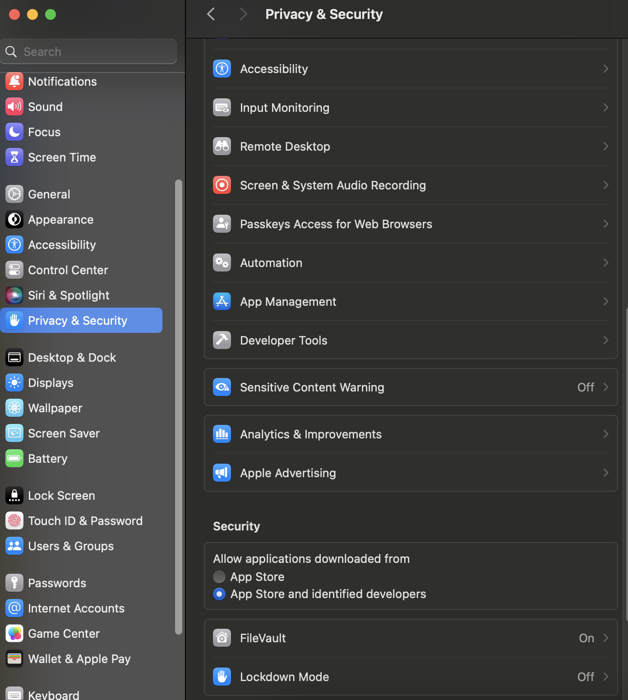
Task: Click the Apple Advertising megaphone icon
Action: point(222,473)
